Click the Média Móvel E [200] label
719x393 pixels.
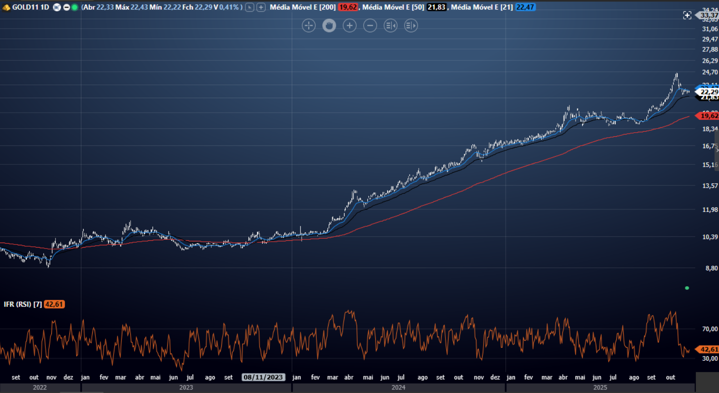tap(303, 7)
